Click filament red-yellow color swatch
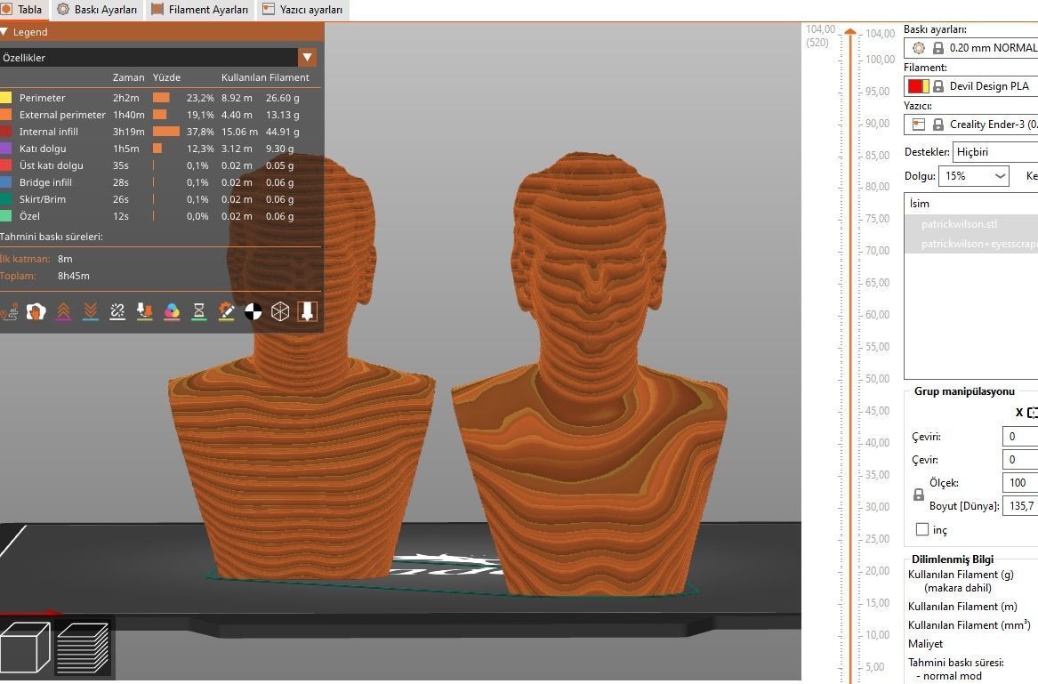This screenshot has width=1038, height=684. [x=918, y=86]
